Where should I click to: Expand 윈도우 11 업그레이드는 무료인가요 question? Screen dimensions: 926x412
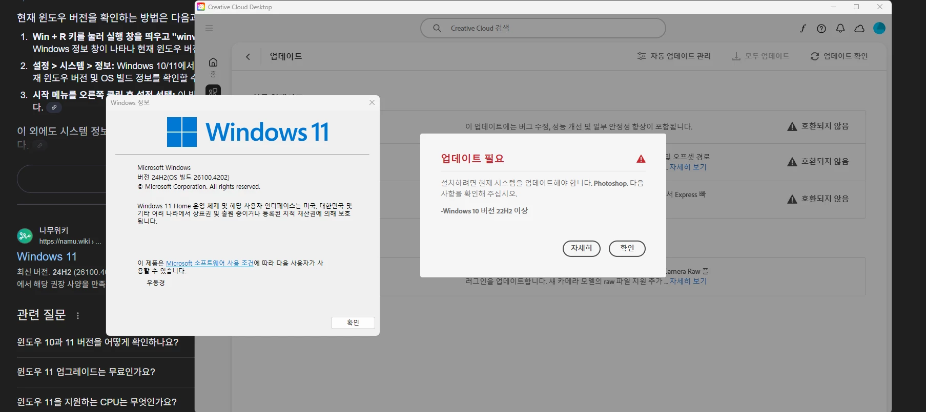pos(86,372)
